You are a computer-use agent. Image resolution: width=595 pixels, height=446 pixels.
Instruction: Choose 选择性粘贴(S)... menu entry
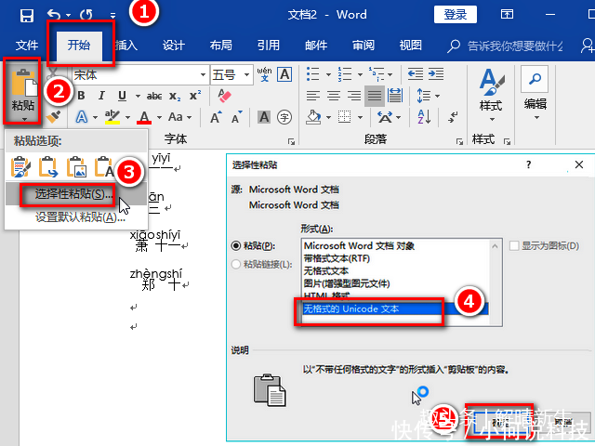(x=76, y=194)
